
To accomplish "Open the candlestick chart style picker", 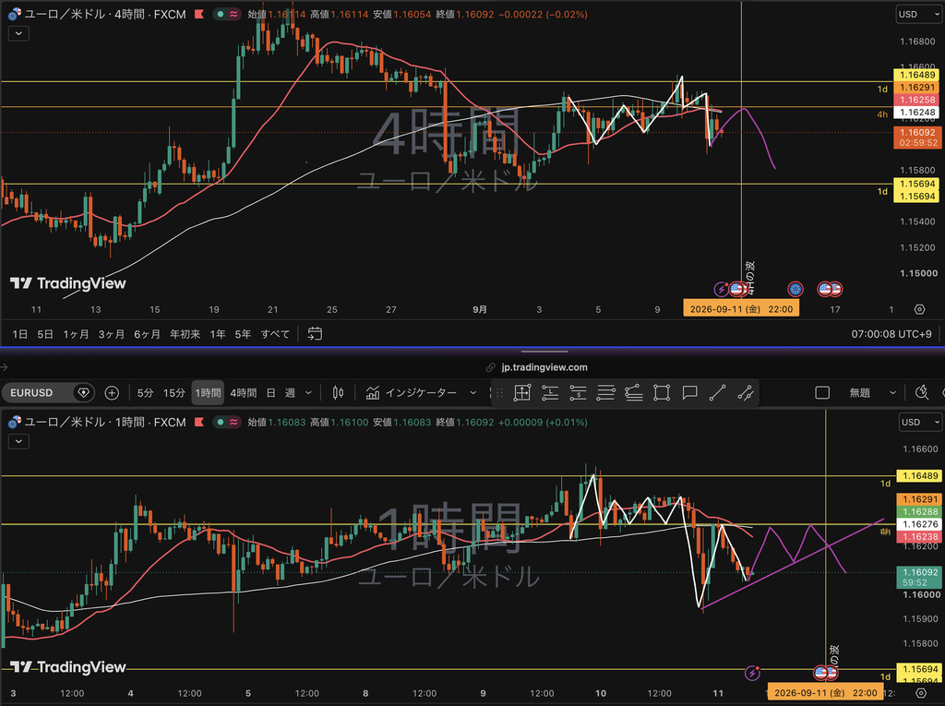I will point(338,393).
